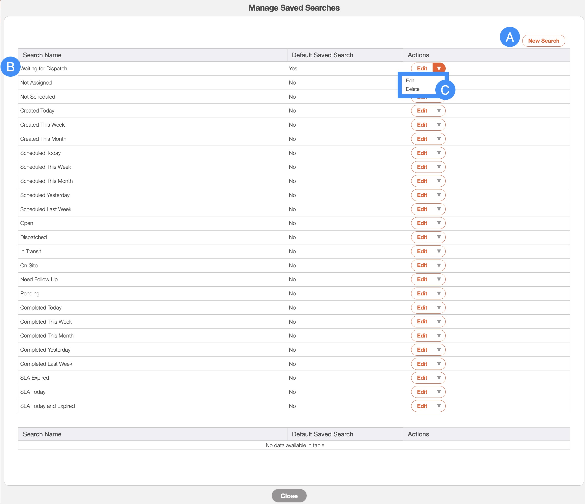
Task: Choose Delete from the open dropdown menu
Action: click(x=412, y=89)
